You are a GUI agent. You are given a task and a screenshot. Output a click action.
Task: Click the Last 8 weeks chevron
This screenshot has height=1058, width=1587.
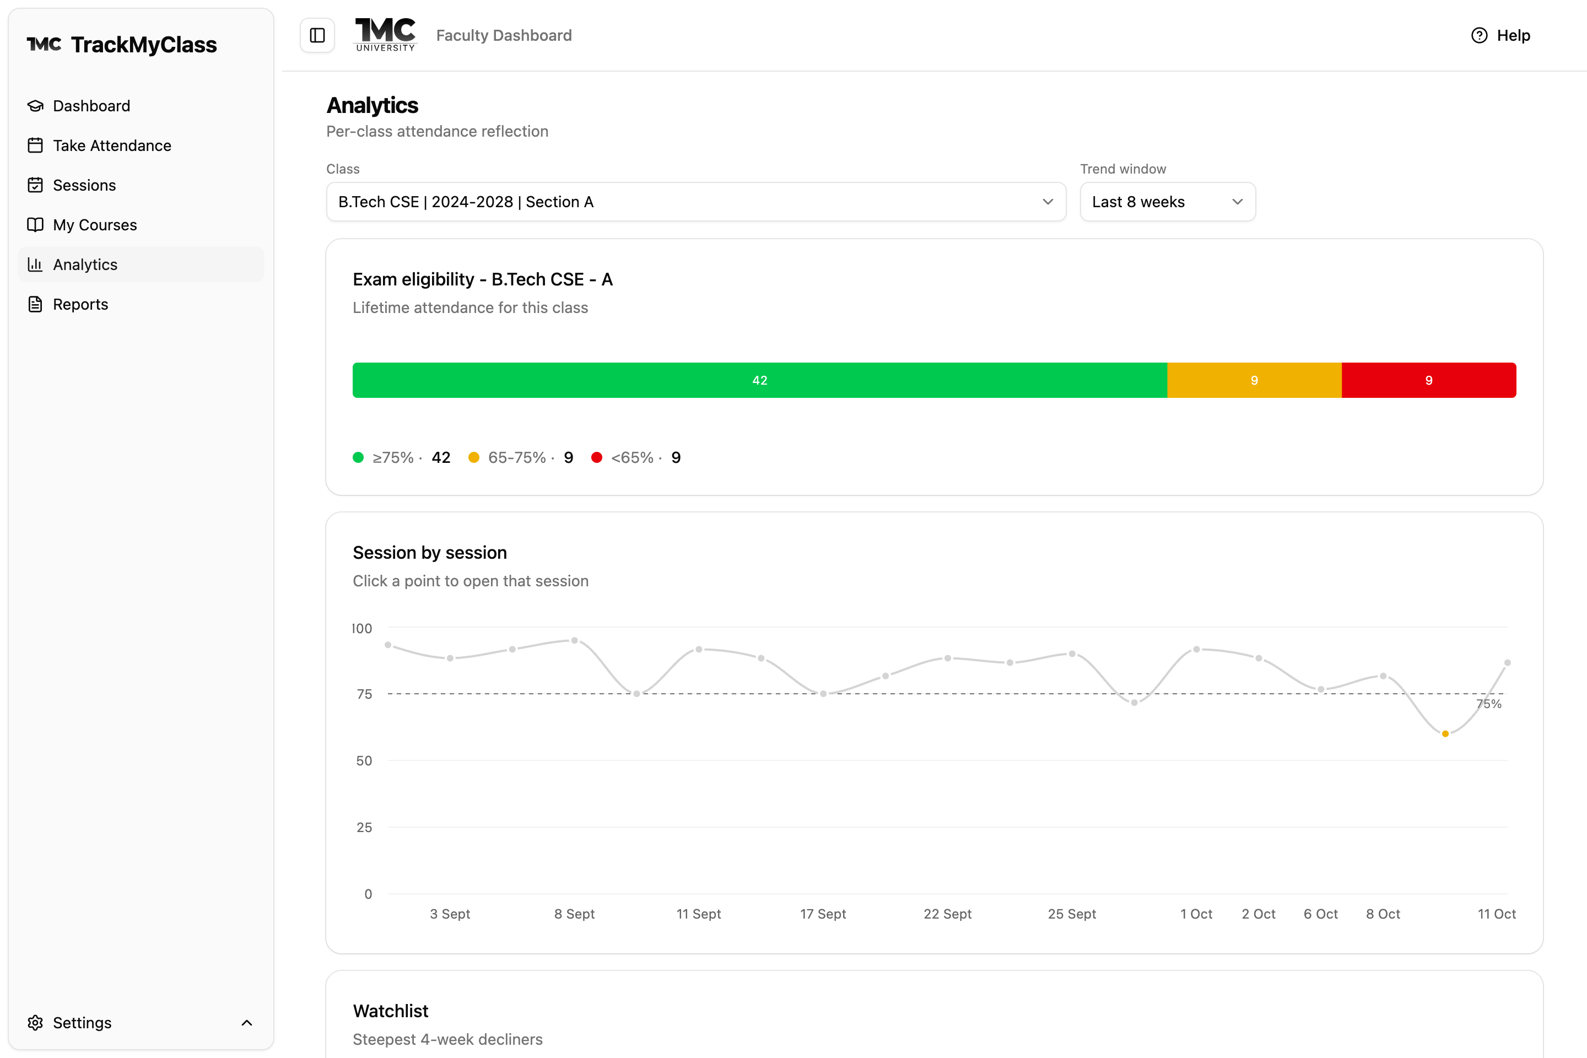tap(1237, 202)
